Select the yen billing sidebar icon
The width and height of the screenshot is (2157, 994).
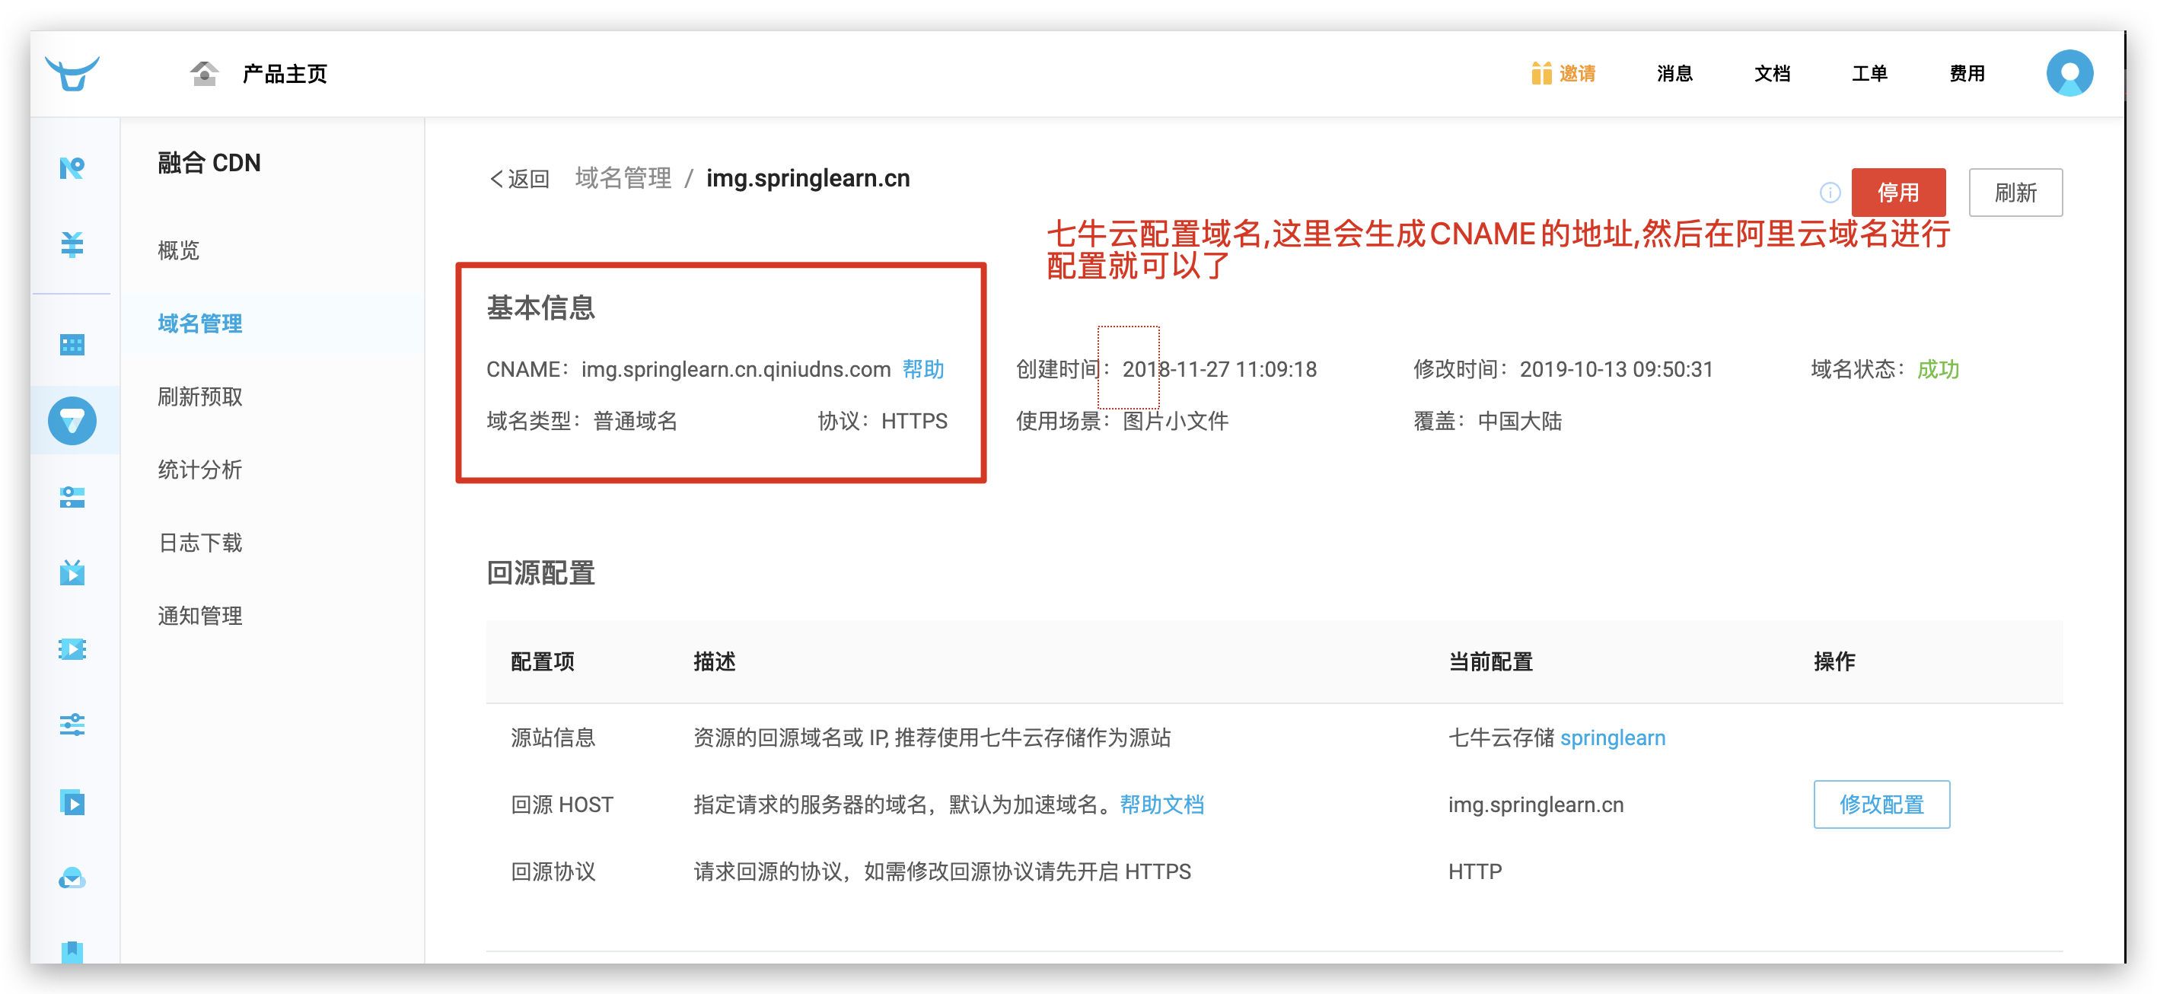point(72,244)
